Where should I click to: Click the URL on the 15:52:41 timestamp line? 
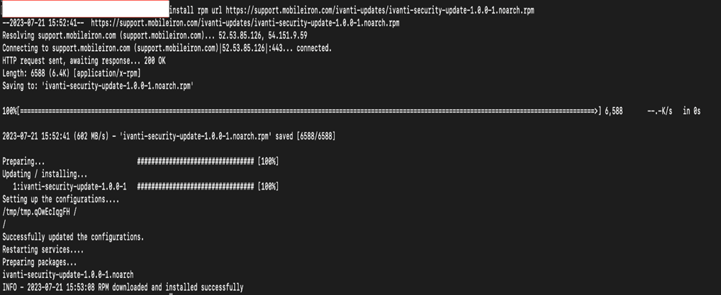pyautogui.click(x=246, y=23)
